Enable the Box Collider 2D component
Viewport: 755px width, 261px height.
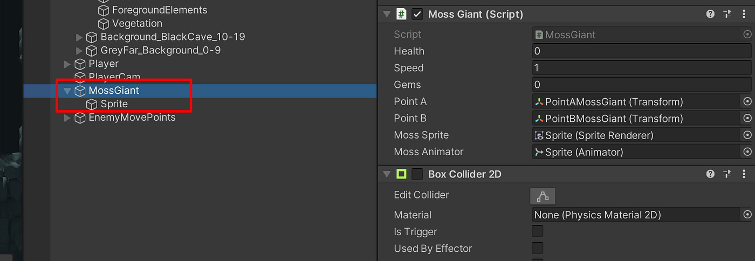pyautogui.click(x=417, y=174)
